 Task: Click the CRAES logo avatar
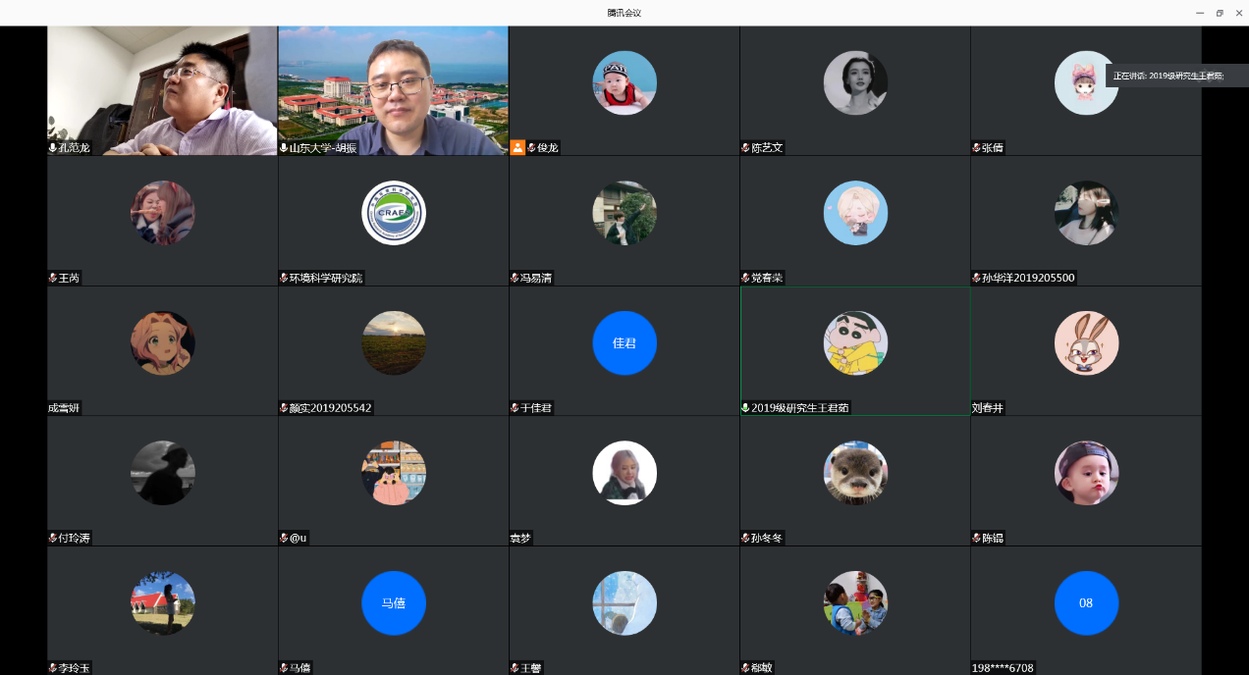point(394,213)
